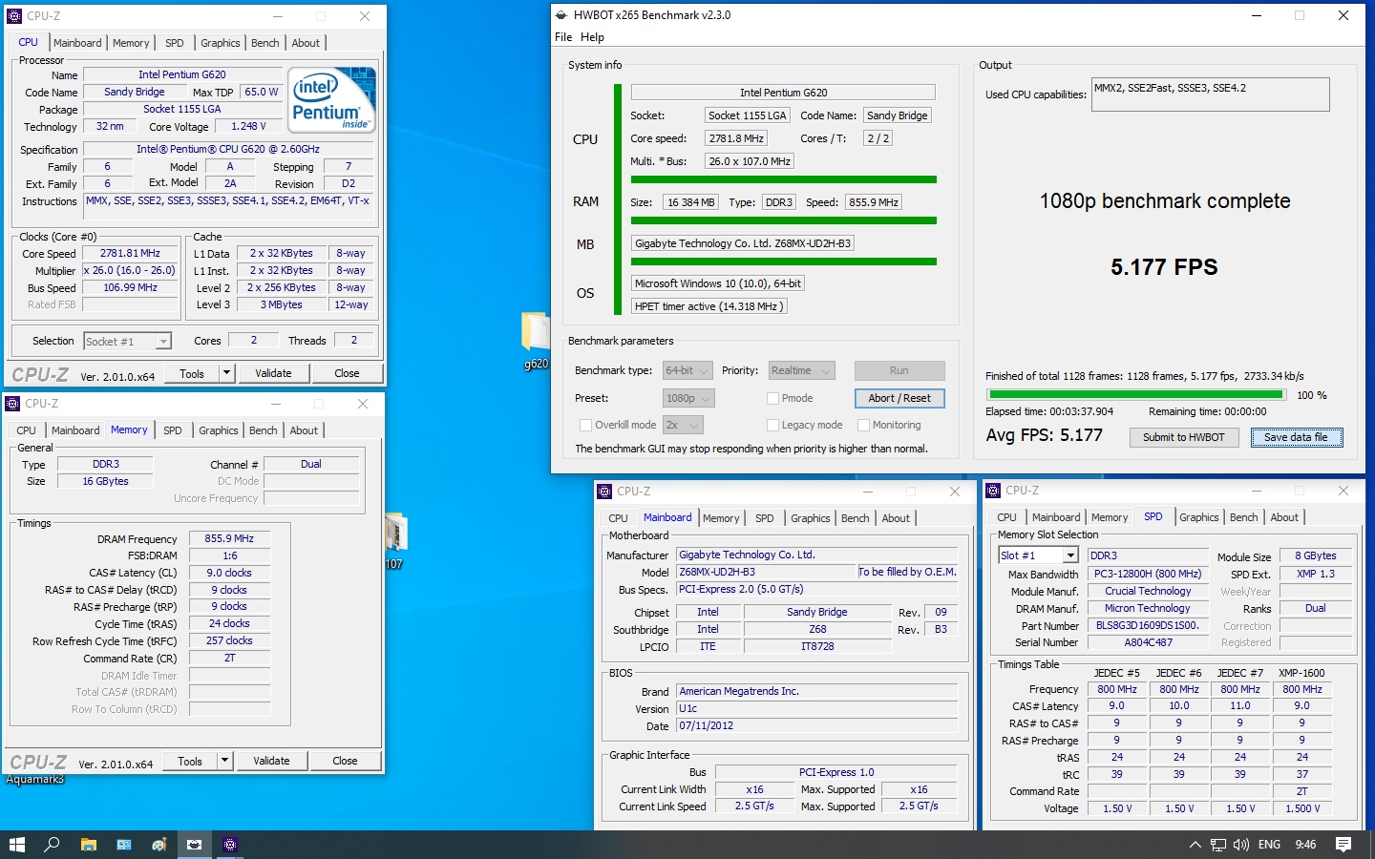This screenshot has width=1375, height=859.
Task: Click the CPU-Z title bar icon in Mainboard window
Action: pos(604,492)
